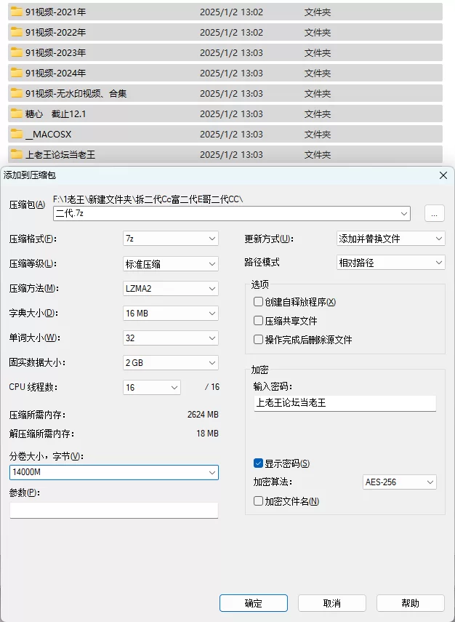Viewport: 455px width, 622px height.
Task: Open 更新方式 dropdown showing 添加并替换文件
Action: tap(390, 239)
